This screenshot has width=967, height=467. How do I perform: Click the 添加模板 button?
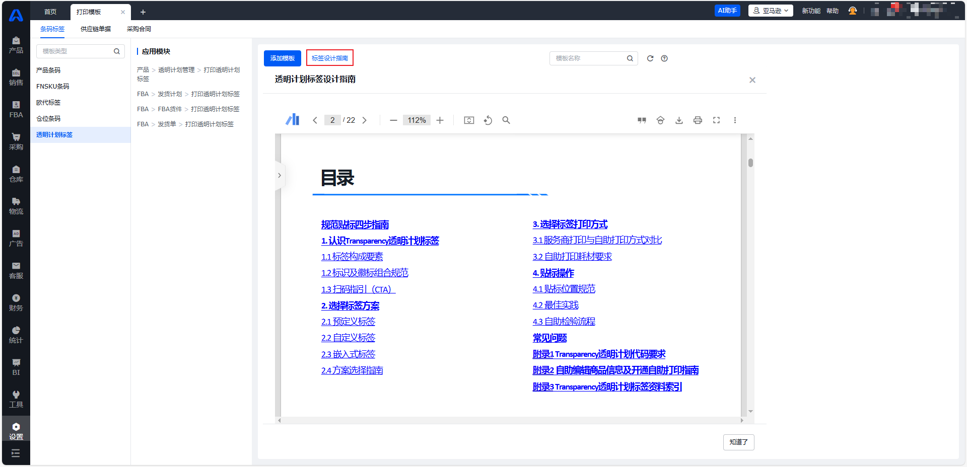click(x=282, y=58)
